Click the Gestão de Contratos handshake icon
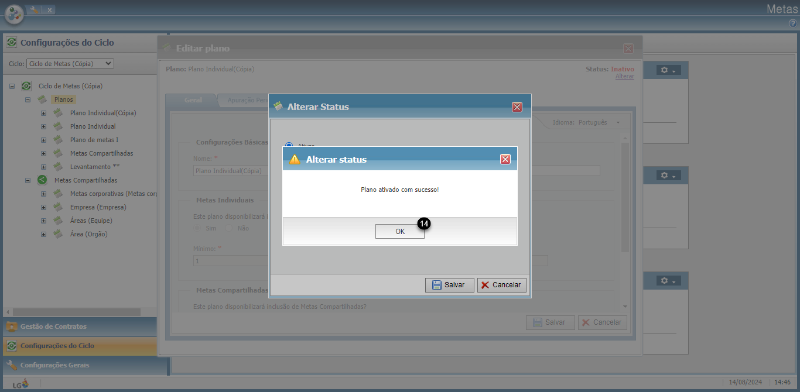The width and height of the screenshot is (800, 392). click(x=12, y=326)
